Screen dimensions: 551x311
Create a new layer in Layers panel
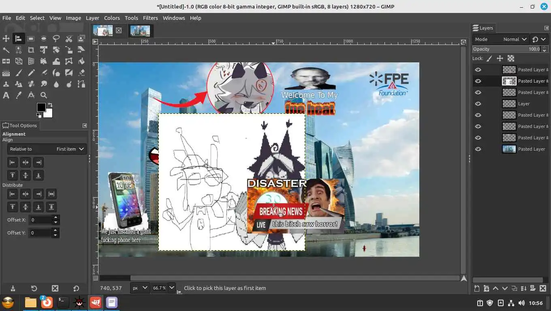477,289
